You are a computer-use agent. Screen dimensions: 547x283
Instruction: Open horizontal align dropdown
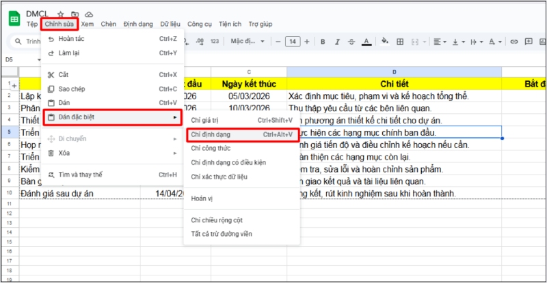[x=440, y=42]
